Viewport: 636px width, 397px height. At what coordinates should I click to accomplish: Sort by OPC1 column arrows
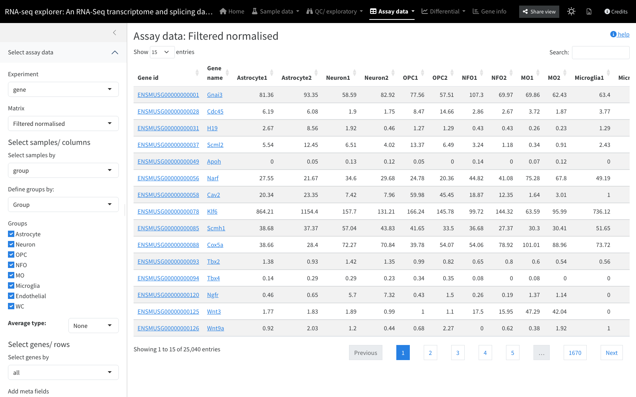pos(423,73)
